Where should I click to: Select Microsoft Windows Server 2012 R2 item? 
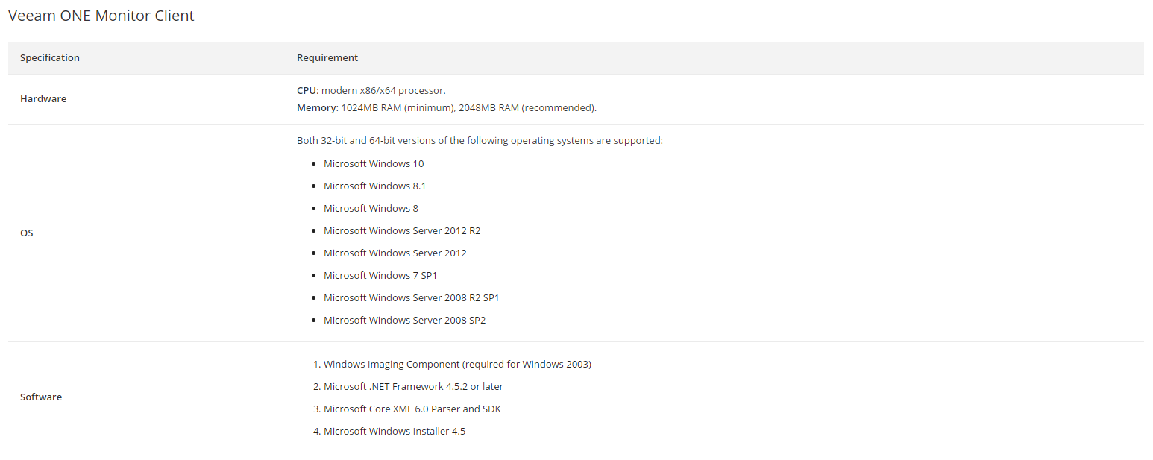pyautogui.click(x=402, y=230)
